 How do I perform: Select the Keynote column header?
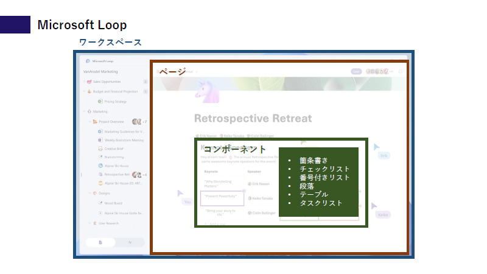pos(211,172)
